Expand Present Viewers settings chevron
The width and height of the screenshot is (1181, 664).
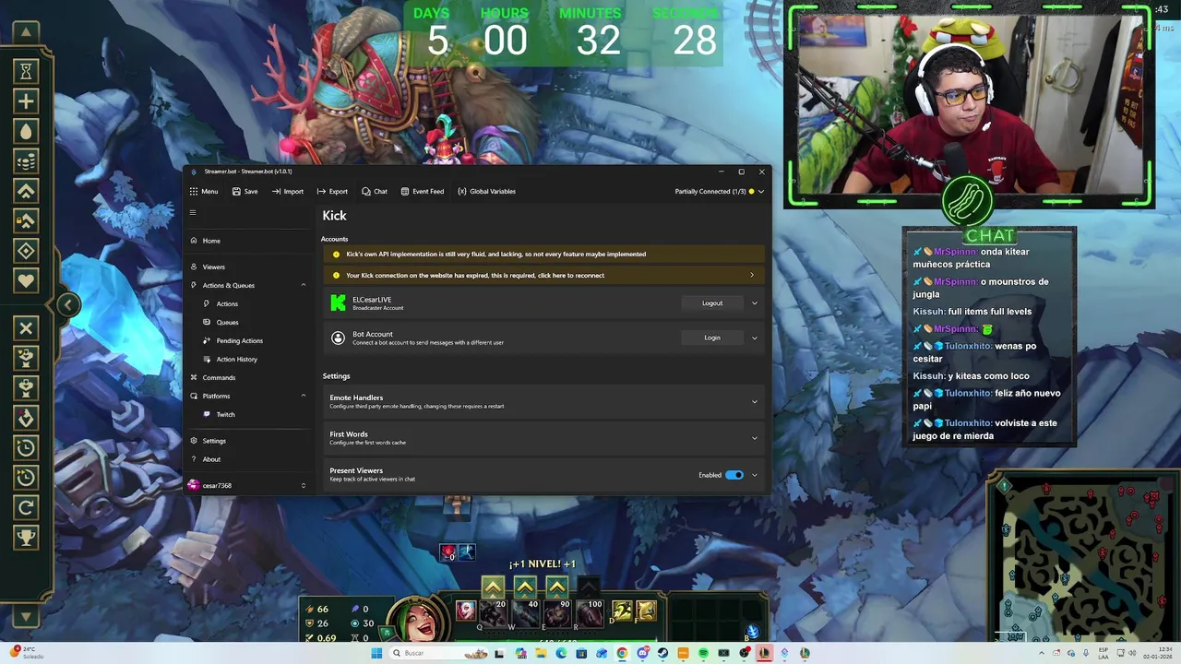754,475
